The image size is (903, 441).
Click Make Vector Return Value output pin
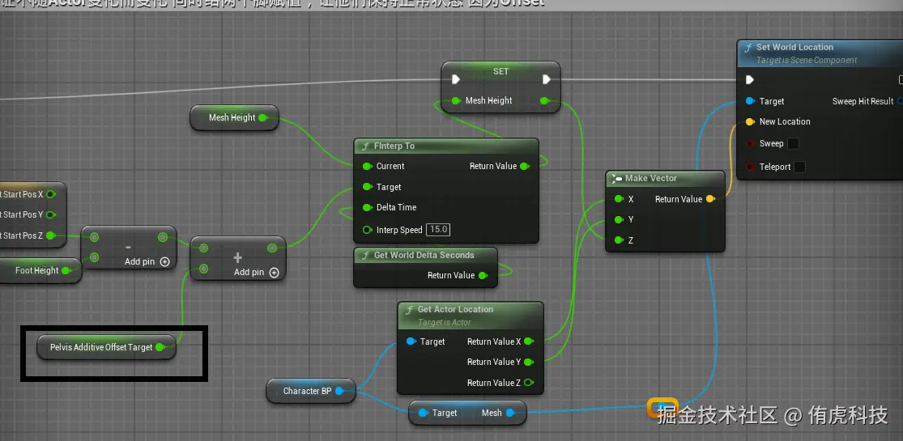point(710,199)
